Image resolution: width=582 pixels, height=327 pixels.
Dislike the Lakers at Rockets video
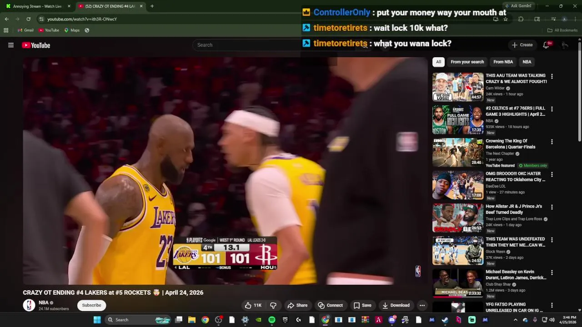pos(273,305)
